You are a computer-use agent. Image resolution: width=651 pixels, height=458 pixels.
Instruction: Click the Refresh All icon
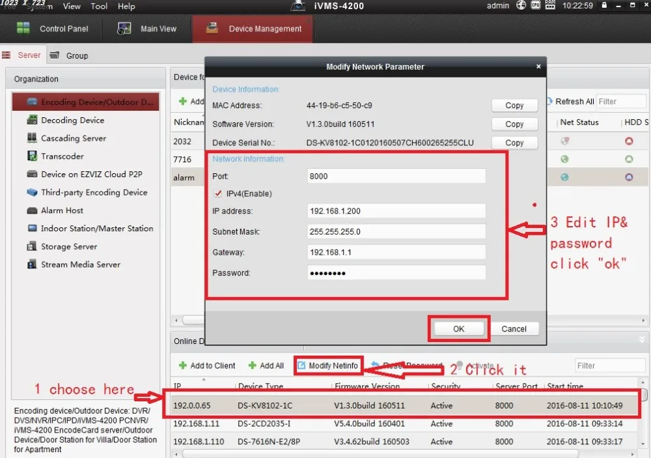coord(549,102)
